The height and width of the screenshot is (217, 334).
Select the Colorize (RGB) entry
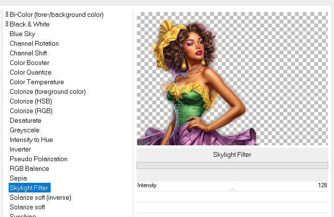(31, 111)
